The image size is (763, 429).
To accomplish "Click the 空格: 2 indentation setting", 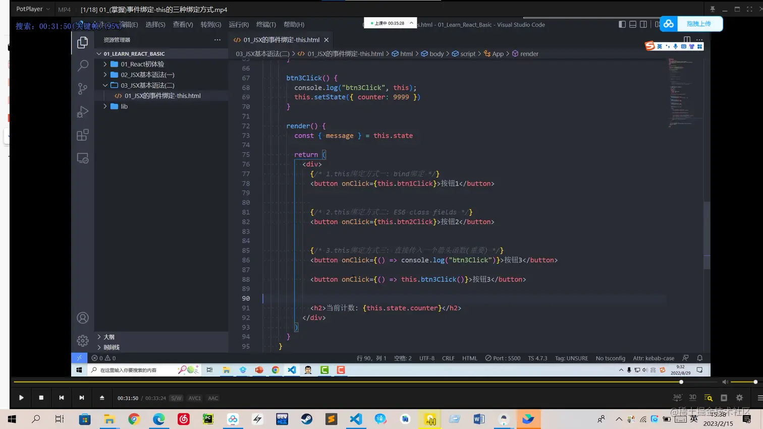I will (x=403, y=358).
